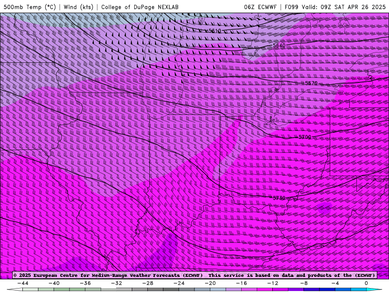Screen dimensions: 389x292
Task: Click the -20 value on temperature scale
Action: click(x=211, y=283)
